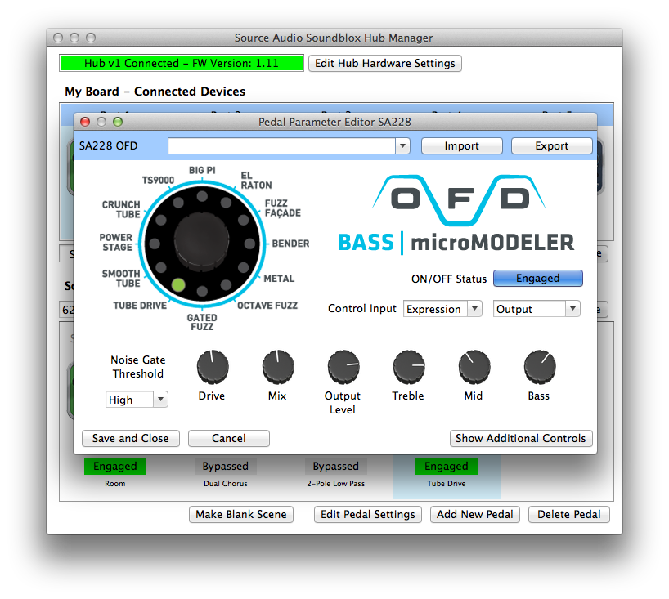Toggle Engaged status for Room pedal
This screenshot has height=599, width=669.
[115, 467]
